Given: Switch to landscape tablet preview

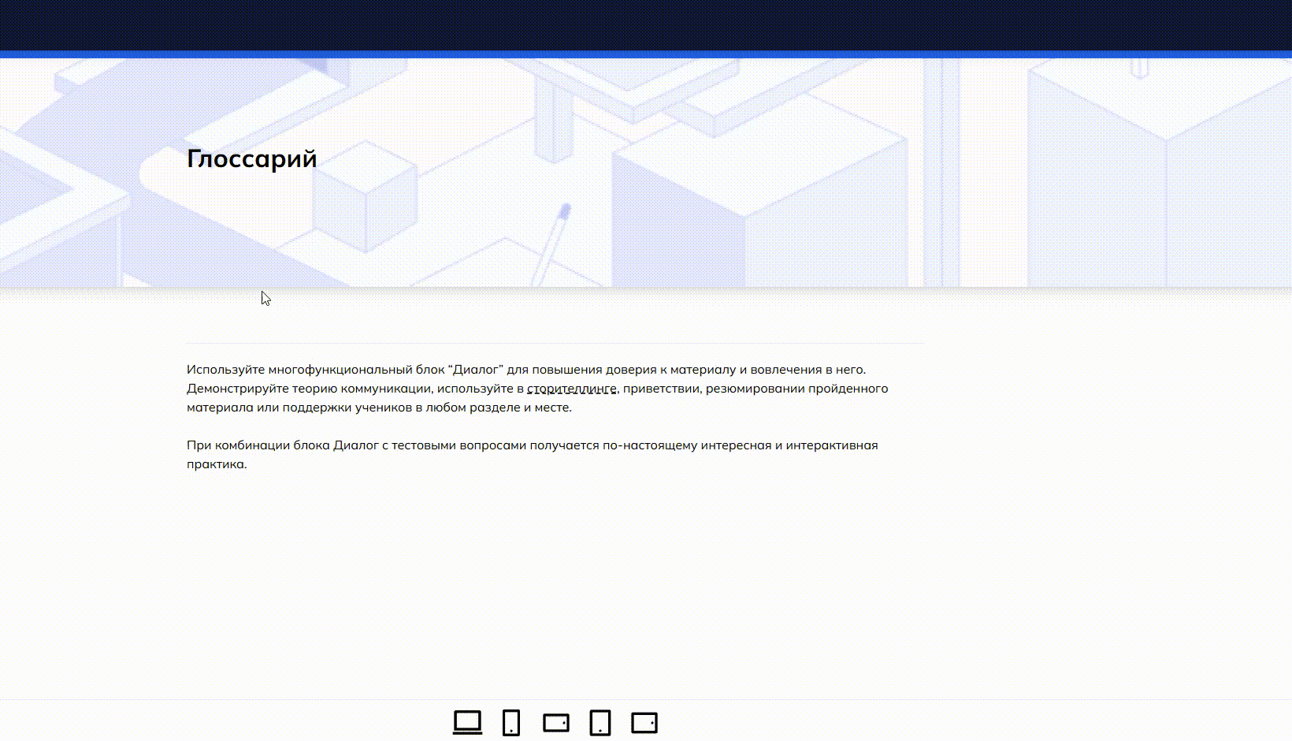Looking at the screenshot, I should click(644, 722).
